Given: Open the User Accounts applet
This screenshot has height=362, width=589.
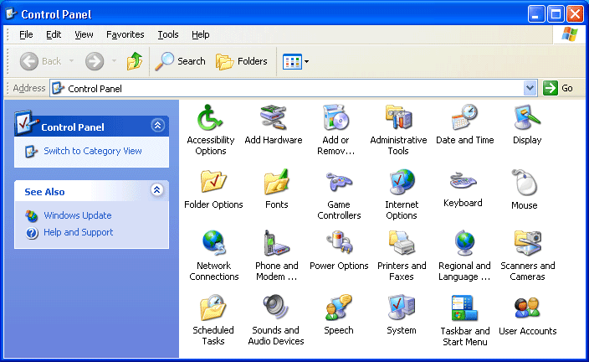Looking at the screenshot, I should tap(527, 308).
